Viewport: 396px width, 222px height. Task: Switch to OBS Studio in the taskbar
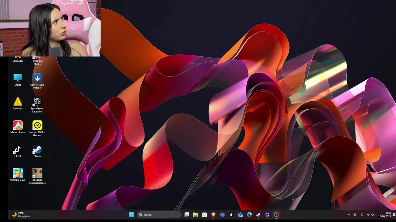[x=276, y=215]
